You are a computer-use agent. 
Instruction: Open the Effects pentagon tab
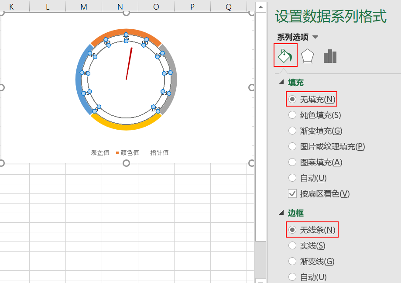click(307, 56)
